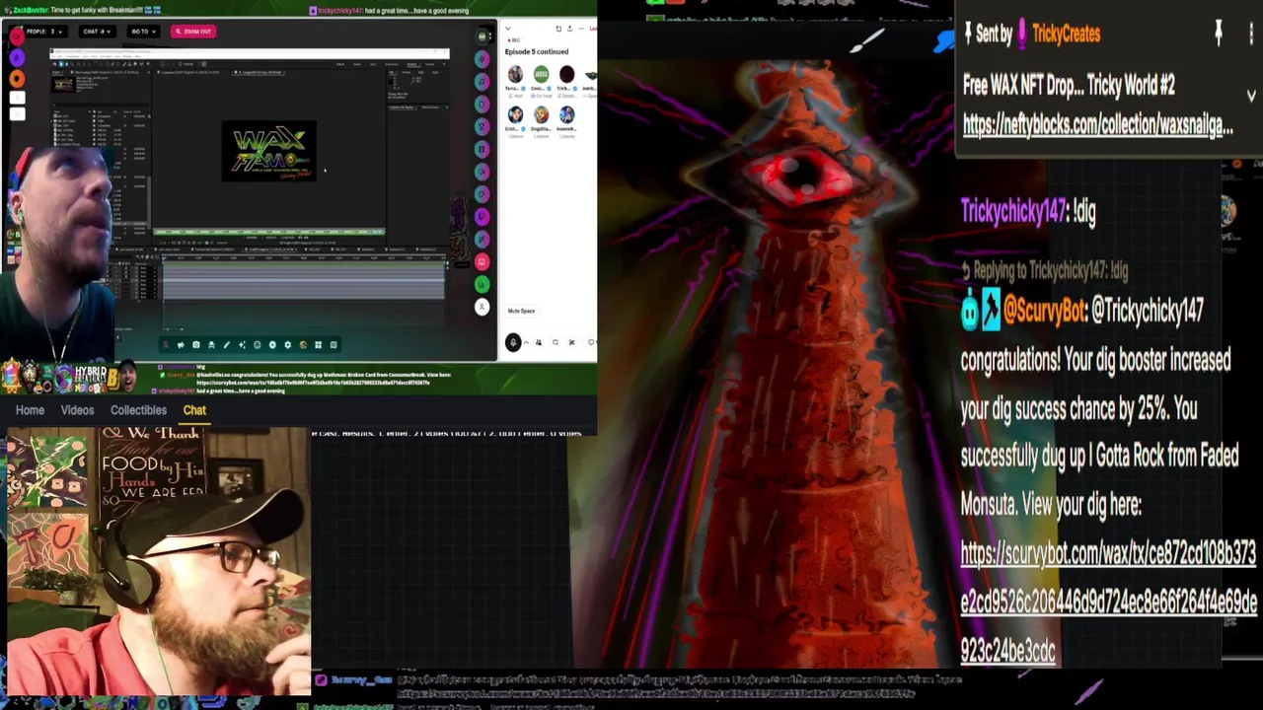This screenshot has width=1263, height=710.
Task: Click the Mute Space button
Action: [521, 311]
